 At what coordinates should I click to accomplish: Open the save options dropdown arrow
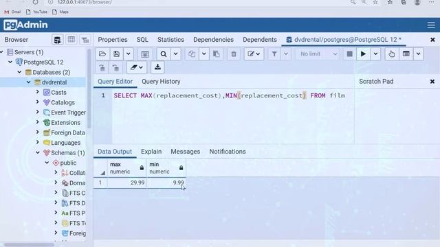(129, 54)
